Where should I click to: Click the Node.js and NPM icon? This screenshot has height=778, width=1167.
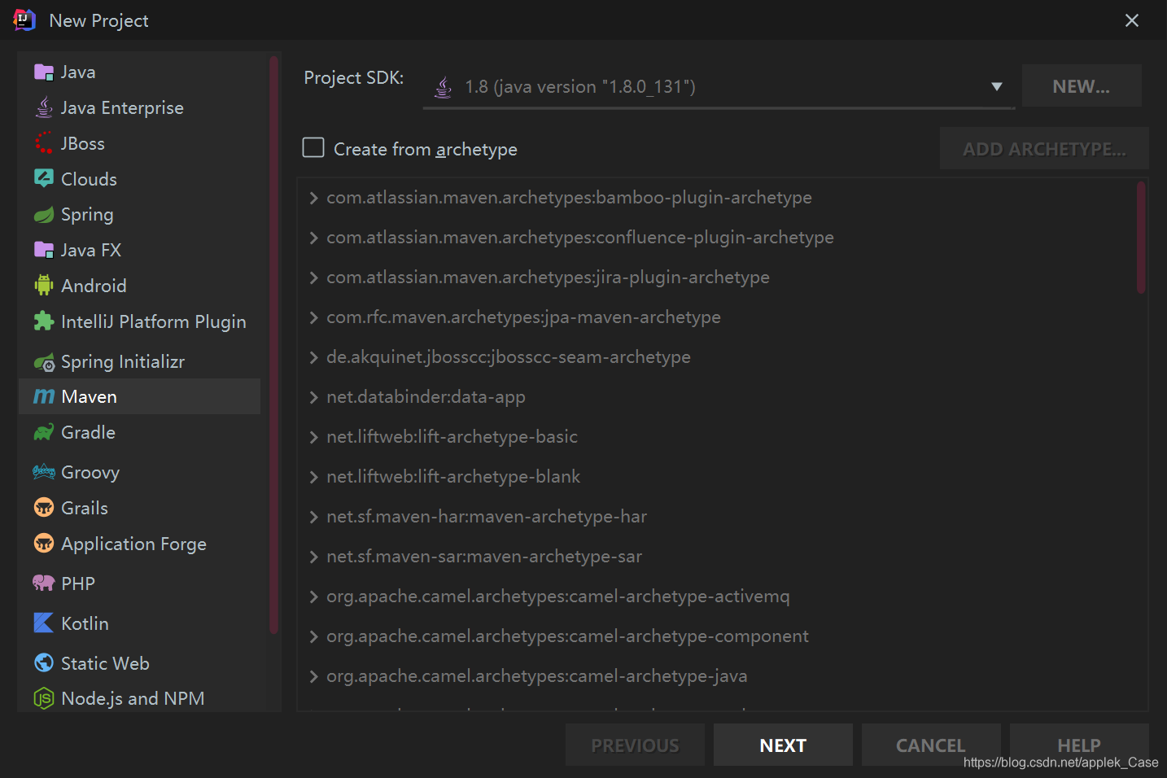[x=44, y=698]
